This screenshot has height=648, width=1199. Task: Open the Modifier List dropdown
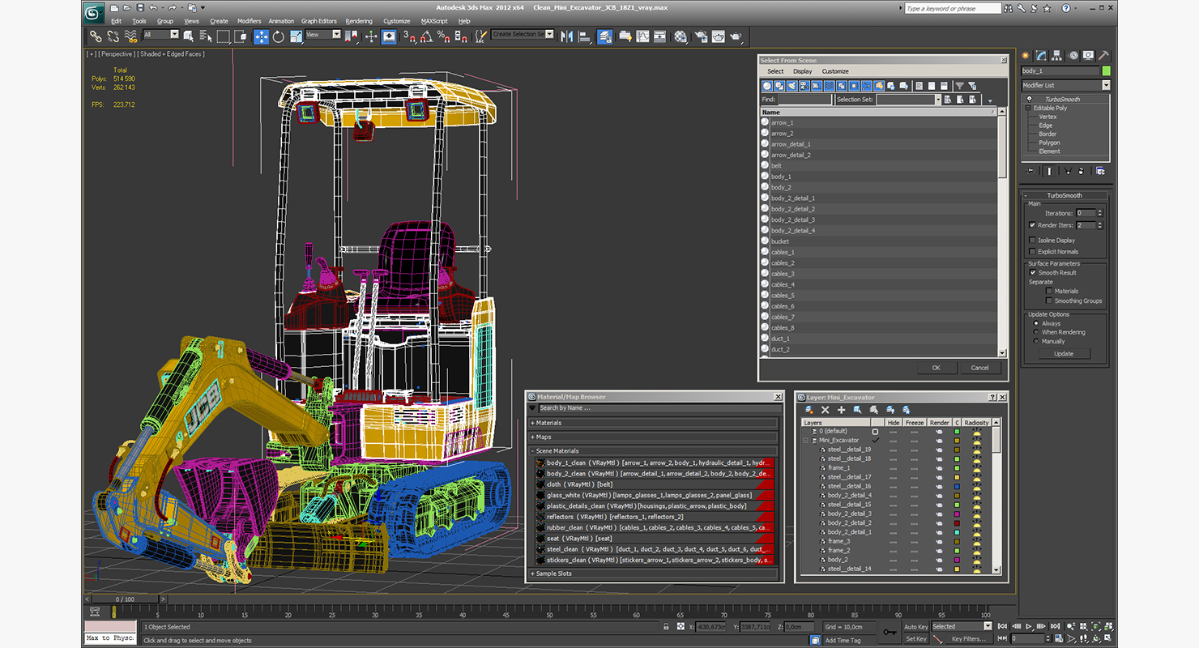(x=1065, y=85)
